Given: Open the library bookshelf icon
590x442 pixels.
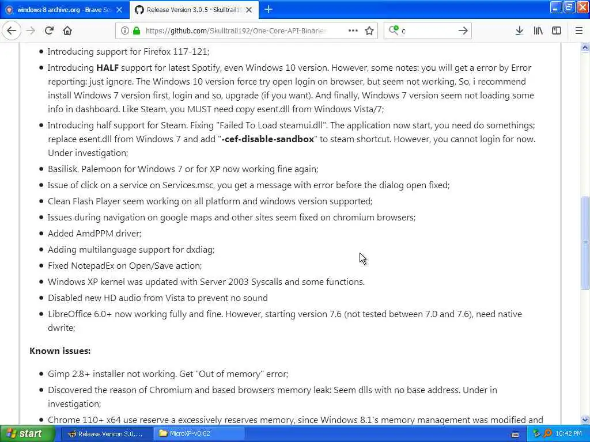Looking at the screenshot, I should tap(538, 31).
